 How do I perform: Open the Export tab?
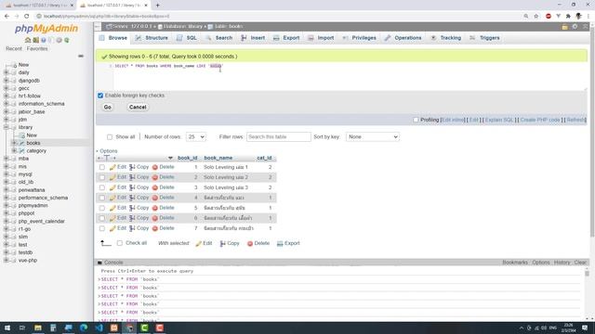[x=286, y=38]
